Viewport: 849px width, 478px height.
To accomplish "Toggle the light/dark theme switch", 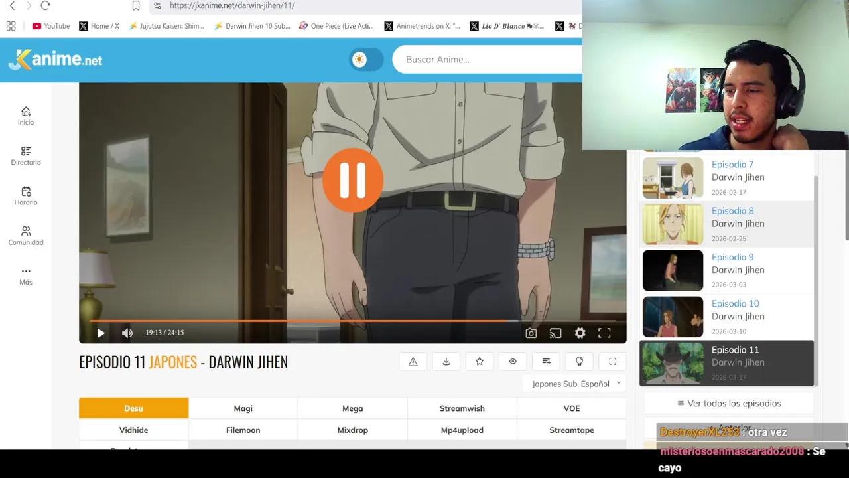I will (366, 60).
